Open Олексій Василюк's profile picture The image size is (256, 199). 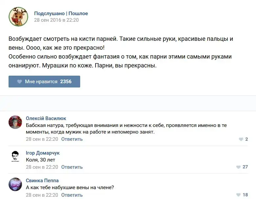15,122
